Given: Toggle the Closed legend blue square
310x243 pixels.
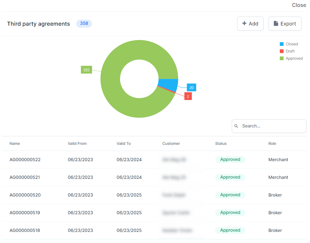Looking at the screenshot, I should tap(282, 44).
